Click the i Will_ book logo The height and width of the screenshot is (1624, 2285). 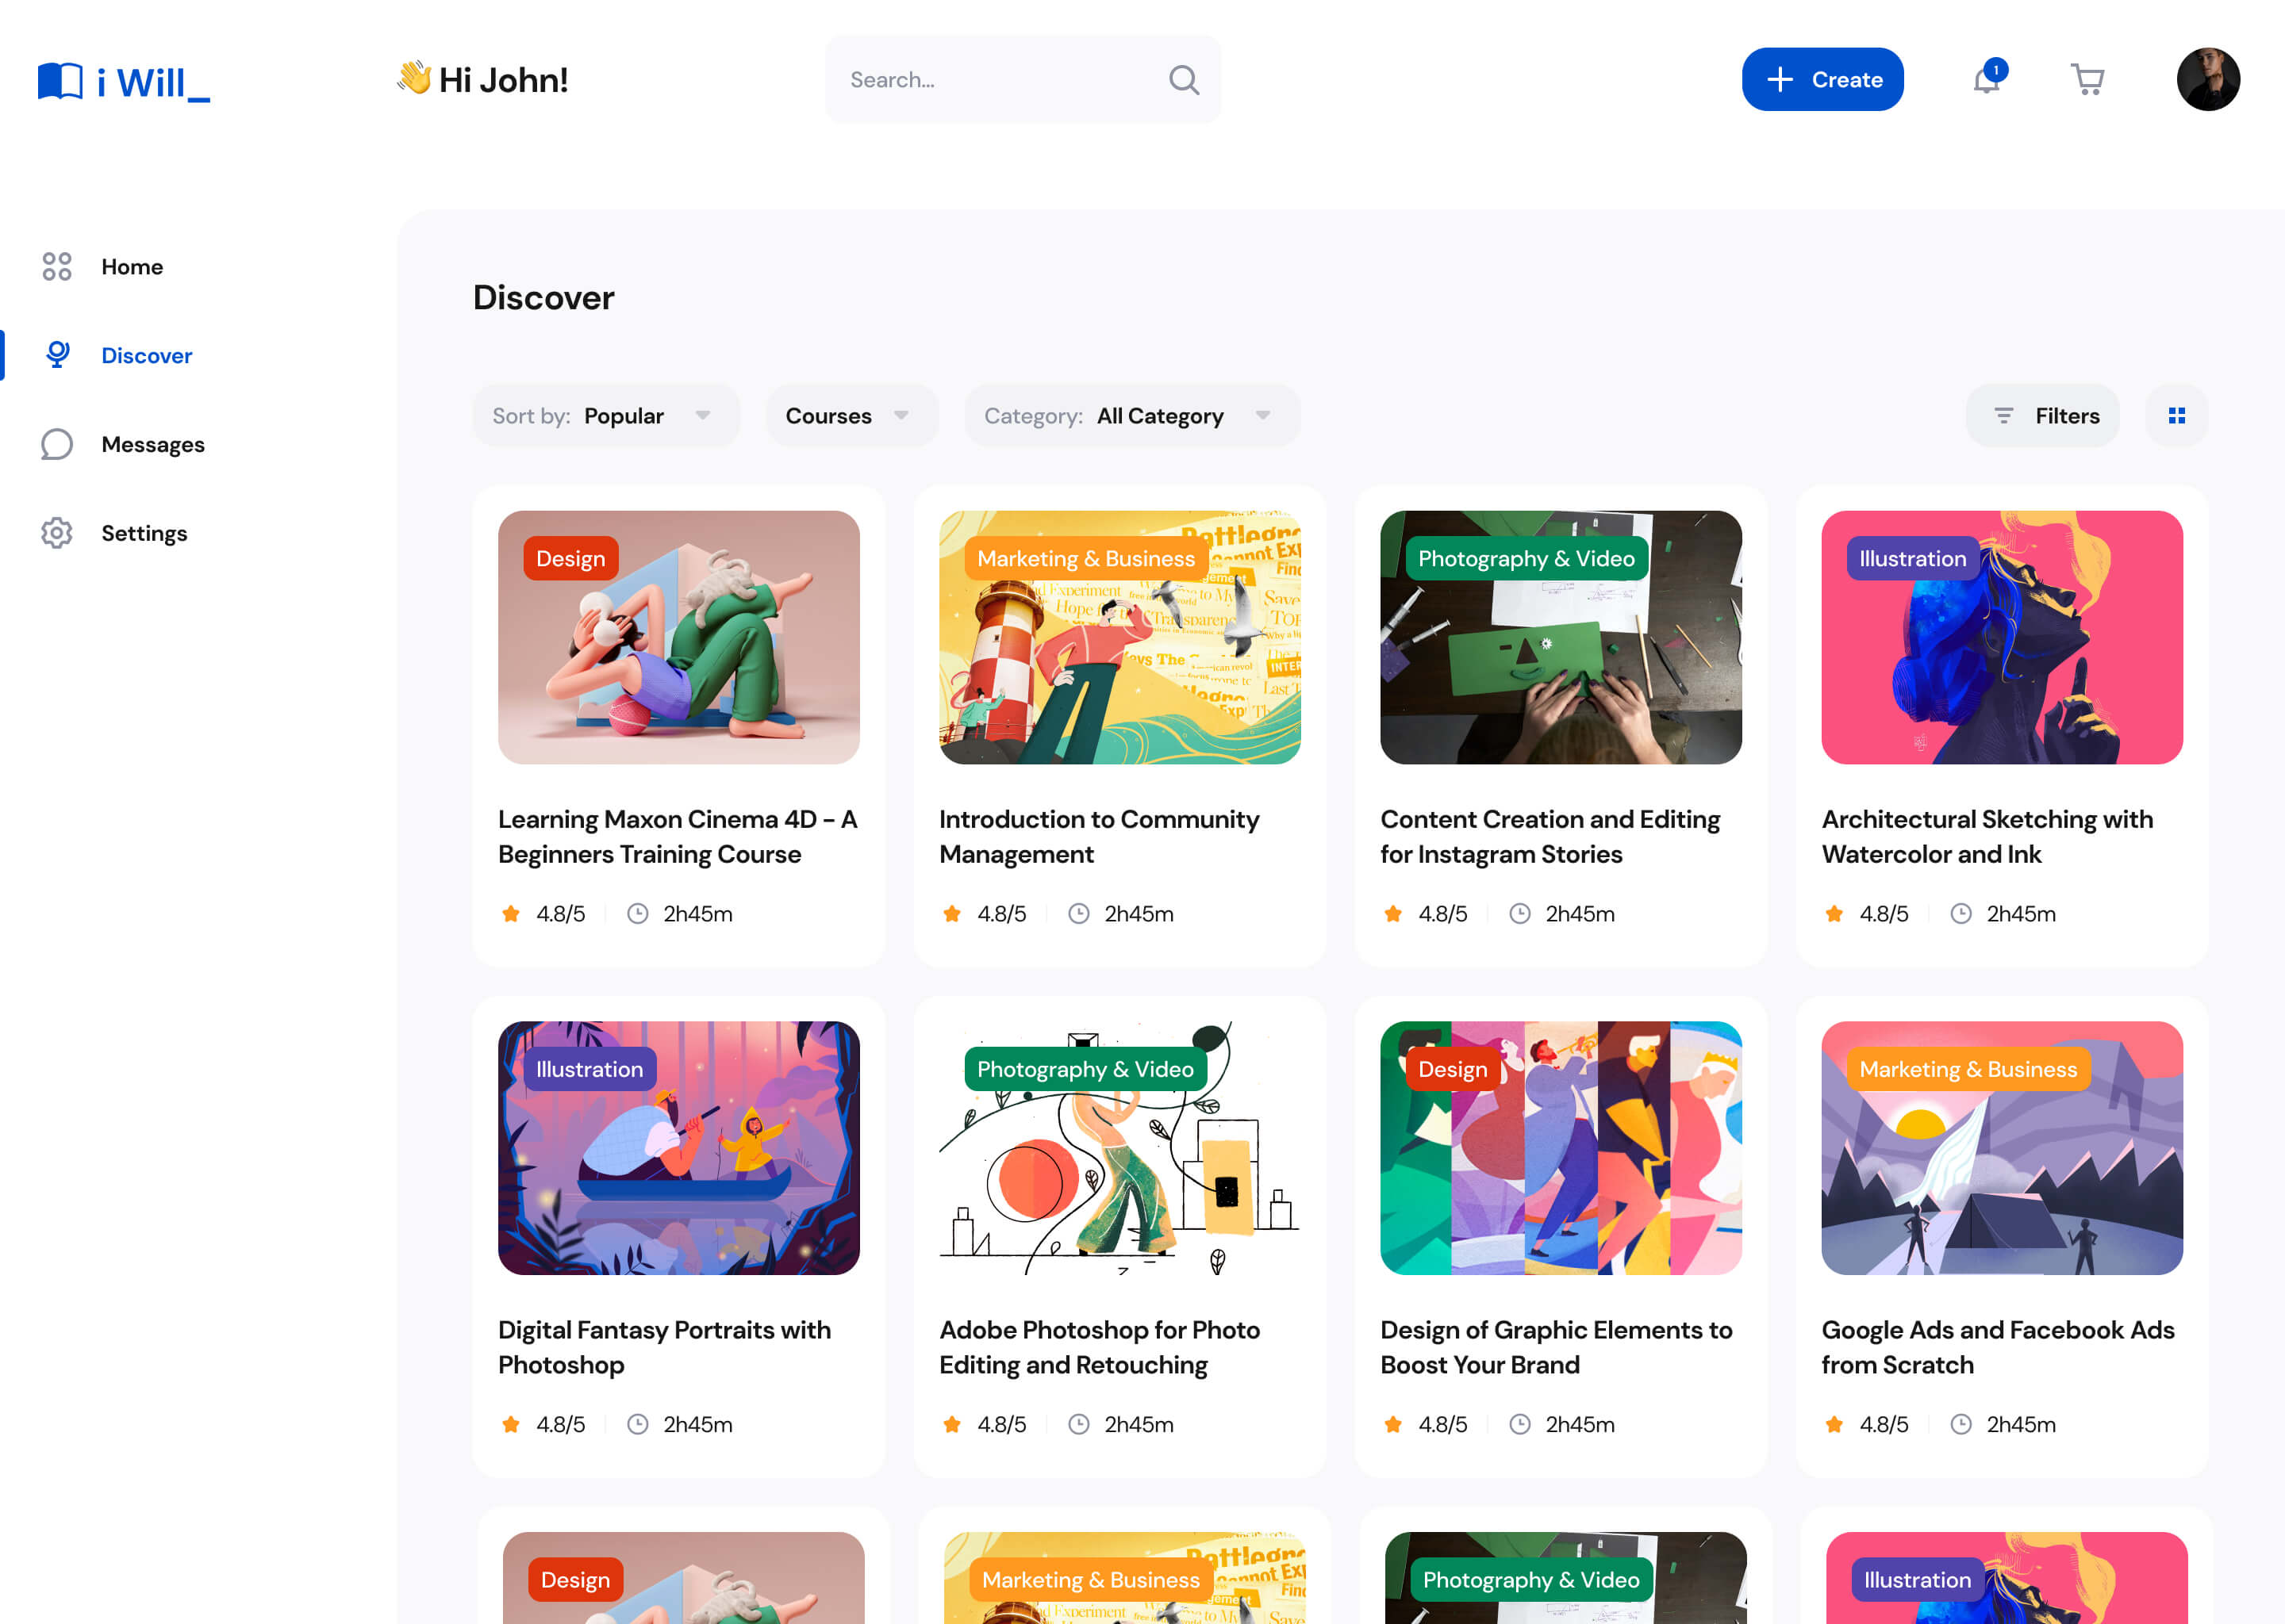pos(124,81)
